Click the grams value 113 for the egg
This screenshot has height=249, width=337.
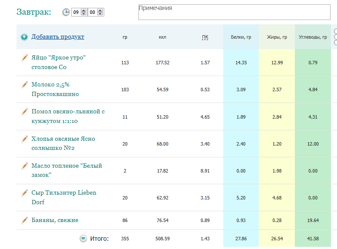point(125,63)
